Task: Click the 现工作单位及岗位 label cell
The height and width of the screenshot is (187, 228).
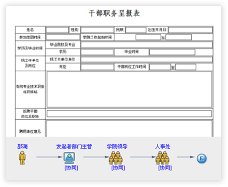Action: (x=30, y=63)
